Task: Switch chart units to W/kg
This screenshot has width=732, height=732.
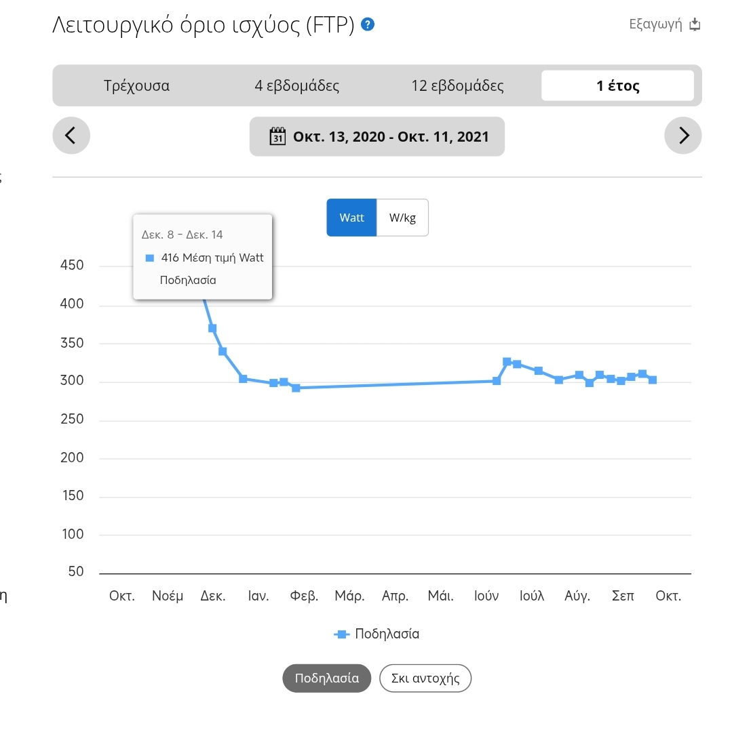Action: pyautogui.click(x=402, y=218)
